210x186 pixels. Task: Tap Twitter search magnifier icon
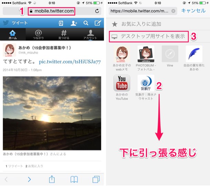[x=86, y=23]
